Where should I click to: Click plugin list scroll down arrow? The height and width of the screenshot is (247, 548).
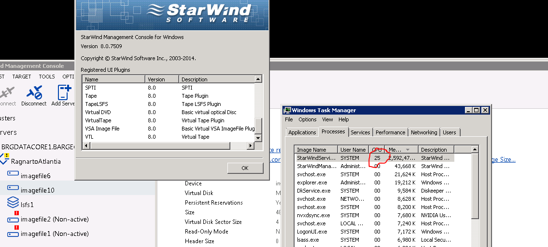(x=258, y=138)
